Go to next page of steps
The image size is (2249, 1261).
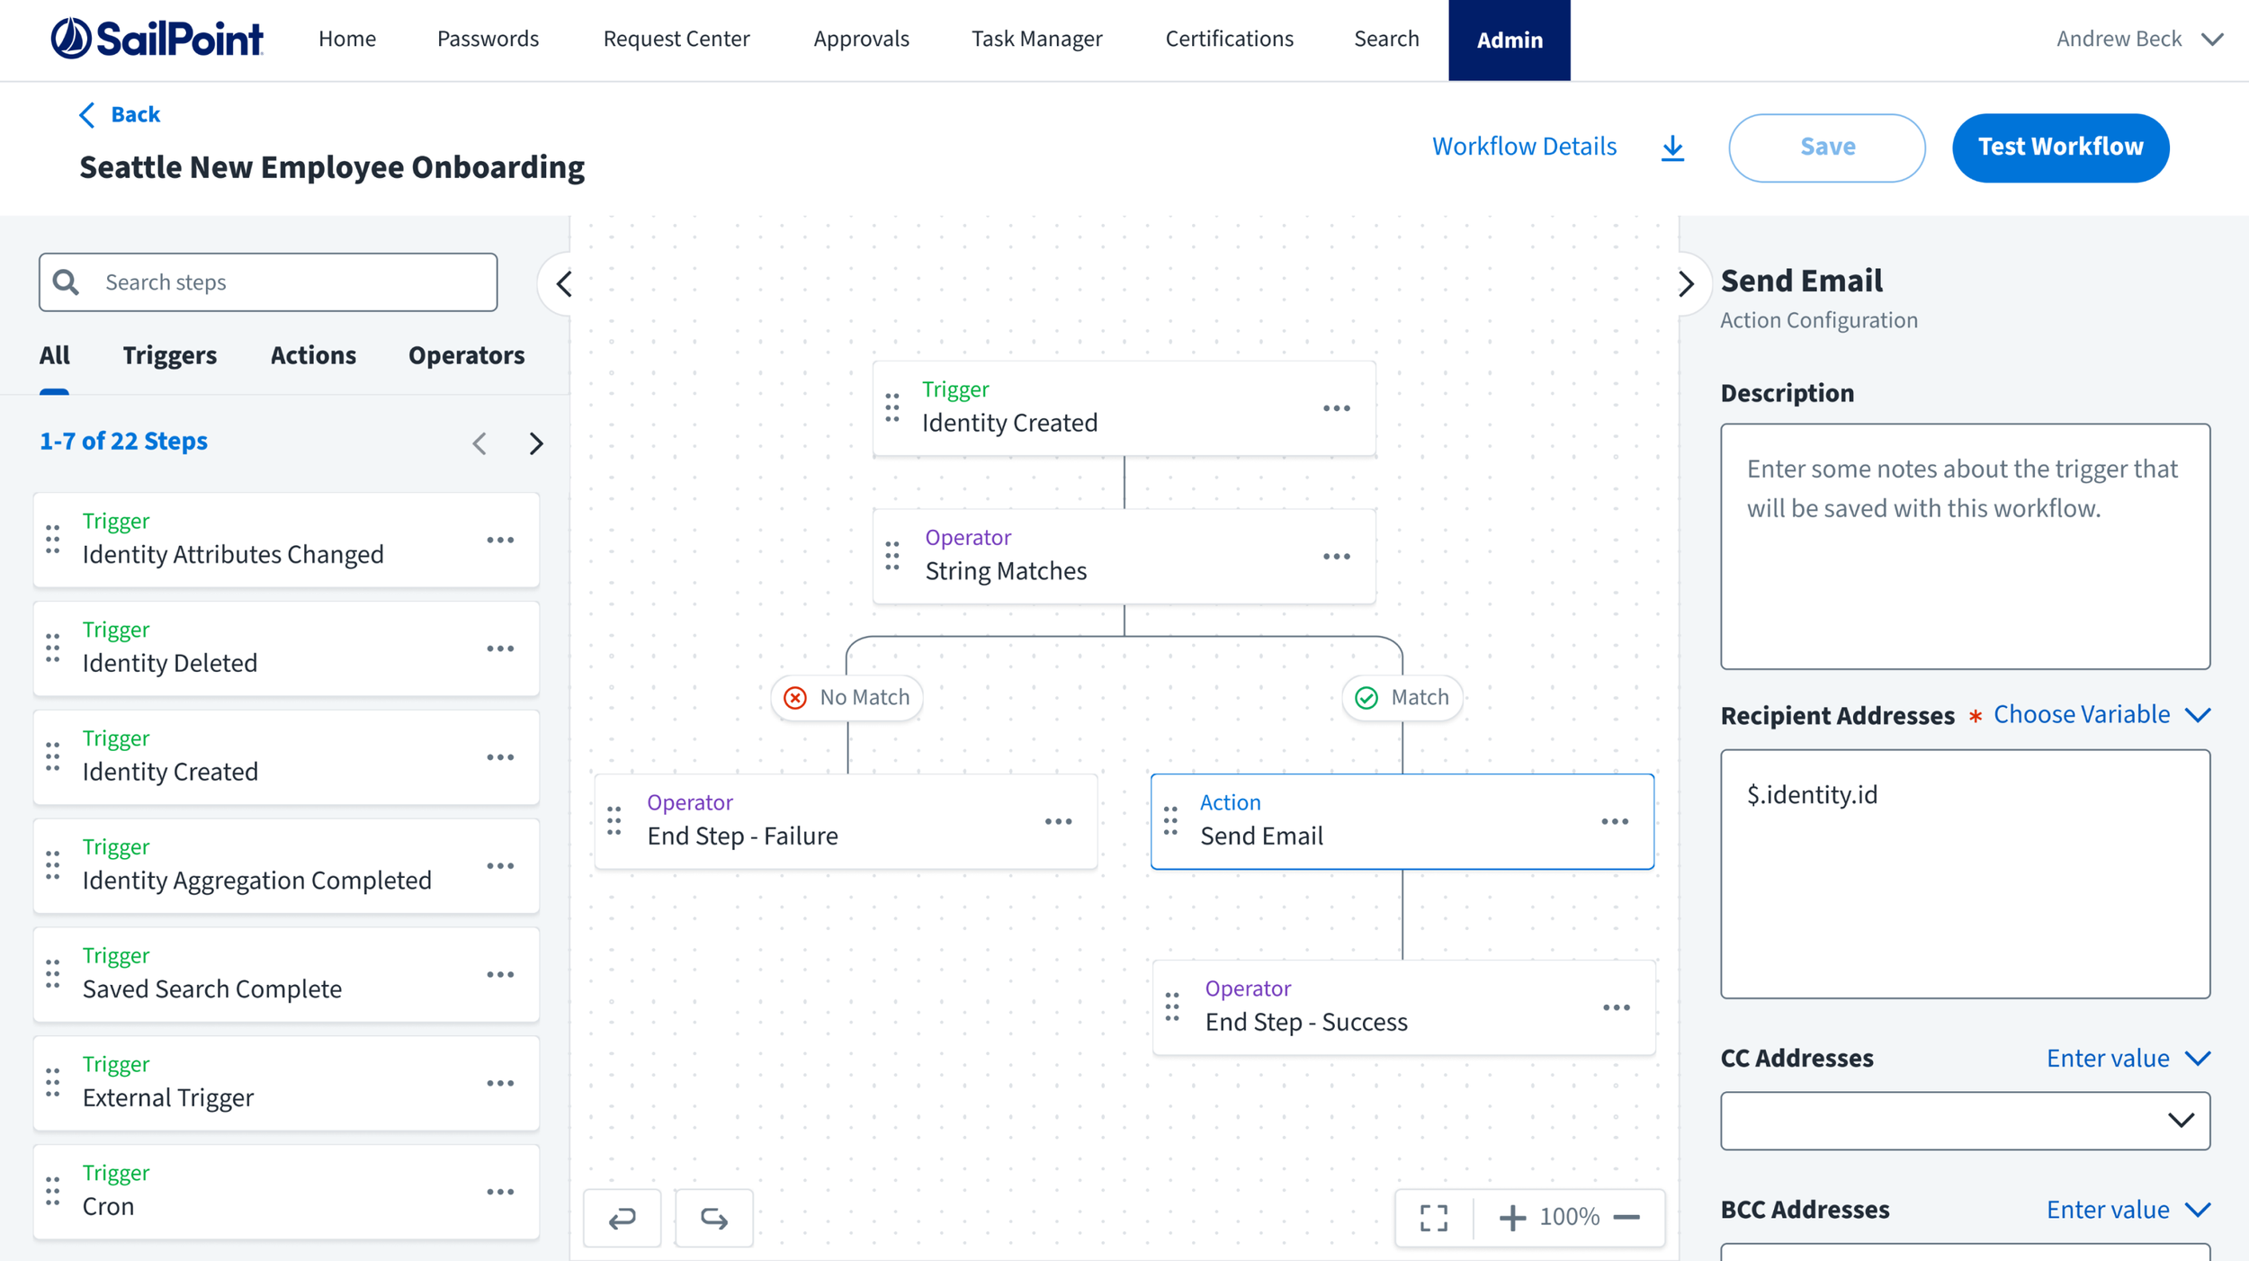click(536, 443)
